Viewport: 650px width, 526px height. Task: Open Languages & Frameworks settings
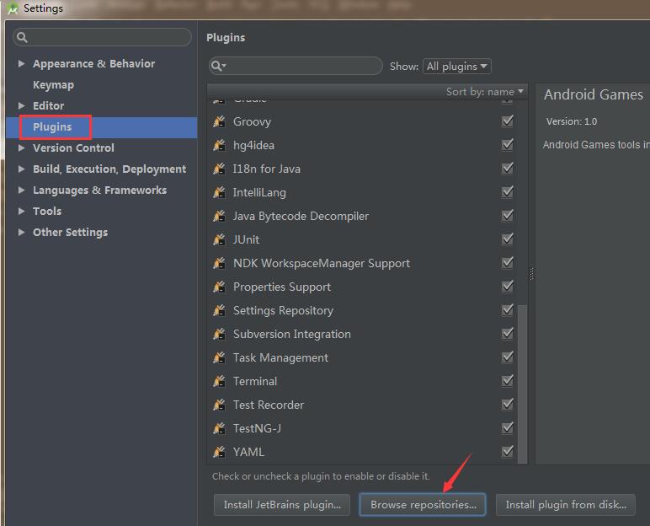[100, 191]
